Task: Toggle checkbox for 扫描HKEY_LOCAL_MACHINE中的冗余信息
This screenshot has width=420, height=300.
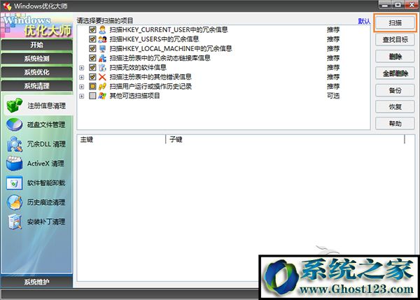Action: [92, 48]
